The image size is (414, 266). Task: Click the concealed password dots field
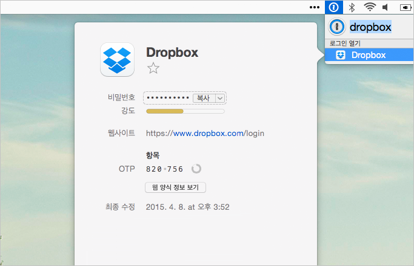pyautogui.click(x=168, y=98)
